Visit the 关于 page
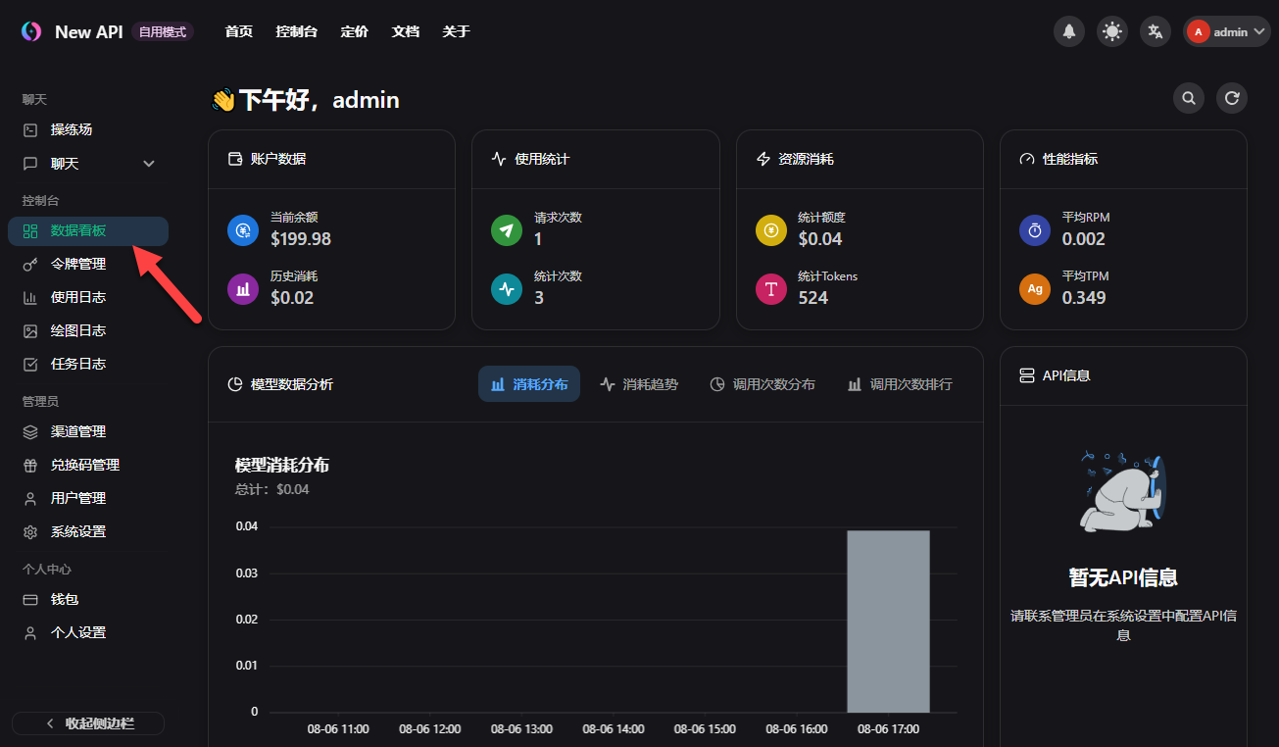This screenshot has height=747, width=1279. [456, 30]
